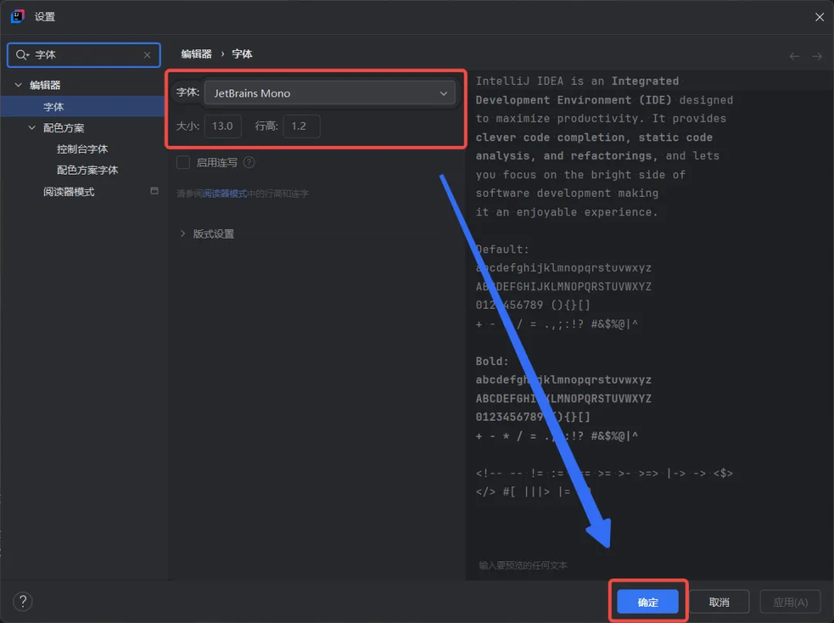Click inside the settings search field
834x623 pixels.
coord(83,55)
